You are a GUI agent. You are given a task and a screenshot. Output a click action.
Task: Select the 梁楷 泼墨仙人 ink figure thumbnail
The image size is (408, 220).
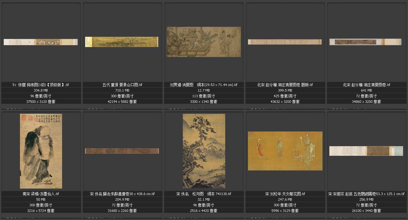41,151
